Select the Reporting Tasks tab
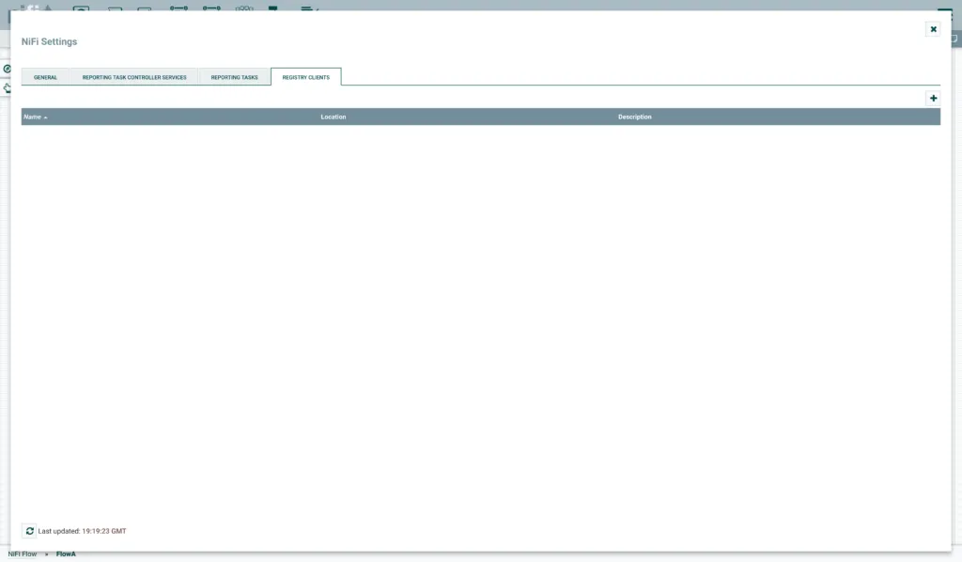The height and width of the screenshot is (562, 962). click(234, 77)
